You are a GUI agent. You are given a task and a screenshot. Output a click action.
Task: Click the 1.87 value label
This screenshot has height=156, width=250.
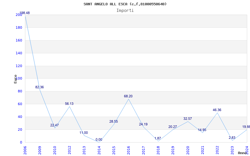coord(158,138)
